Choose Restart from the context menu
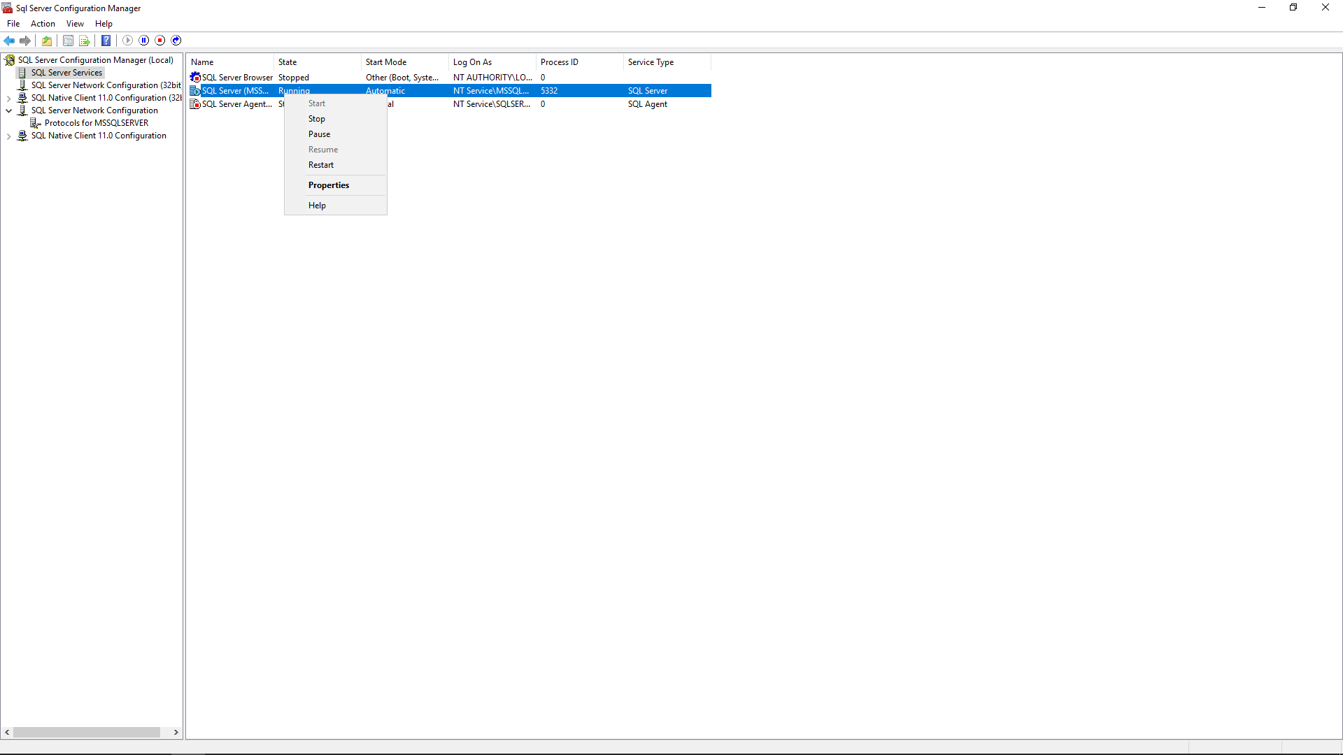1343x755 pixels. [321, 165]
